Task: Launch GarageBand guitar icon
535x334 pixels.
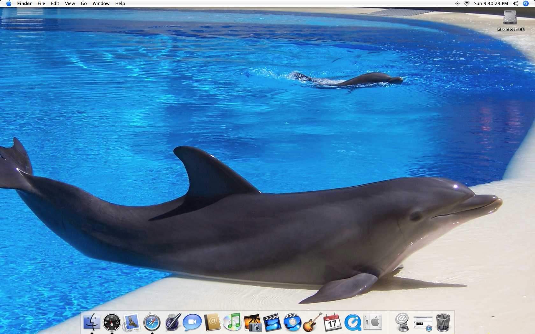Action: pos(312,322)
